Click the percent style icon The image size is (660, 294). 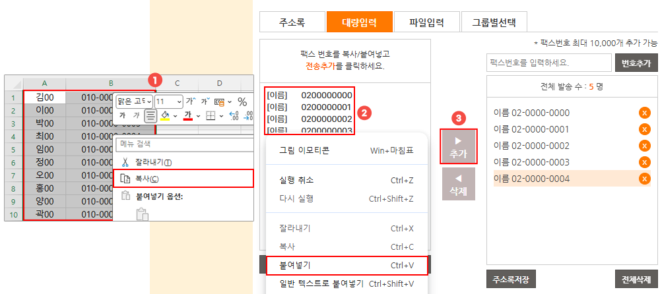[242, 102]
